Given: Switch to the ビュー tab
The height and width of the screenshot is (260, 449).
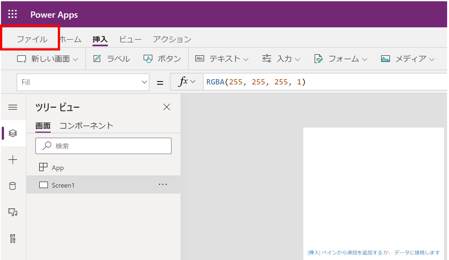Looking at the screenshot, I should [x=130, y=39].
